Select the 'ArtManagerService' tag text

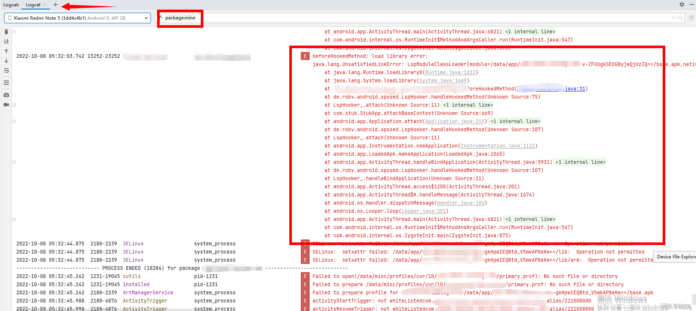148,292
